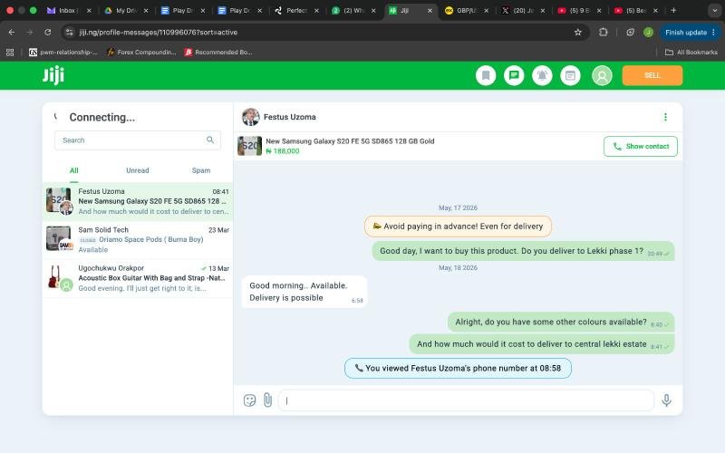
Task: Close the Jiji browser tab
Action: pyautogui.click(x=430, y=10)
